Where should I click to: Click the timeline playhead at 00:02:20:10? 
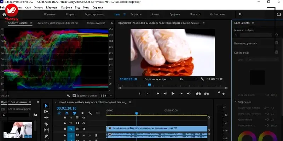[137, 114]
